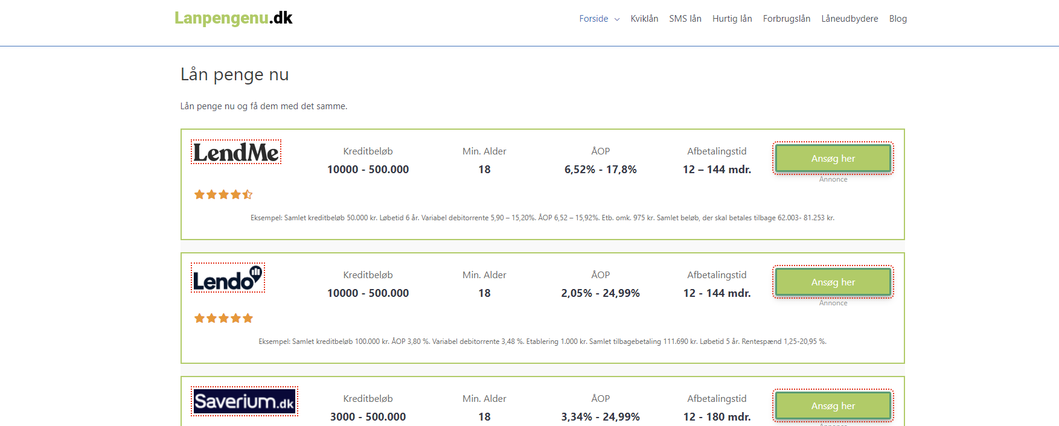Click the Saverium.dk logo
This screenshot has height=426, width=1059.
click(x=245, y=401)
